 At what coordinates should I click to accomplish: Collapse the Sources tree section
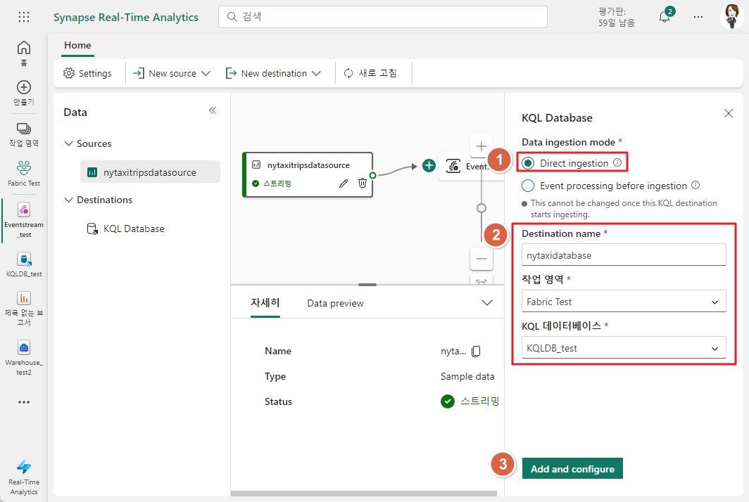point(69,143)
